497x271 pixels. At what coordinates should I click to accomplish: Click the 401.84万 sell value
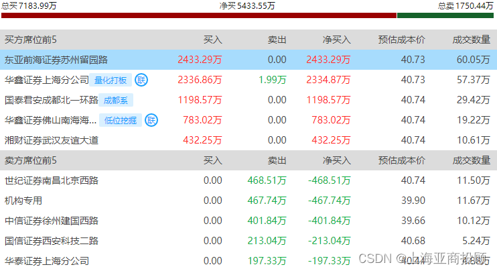pos(267,221)
